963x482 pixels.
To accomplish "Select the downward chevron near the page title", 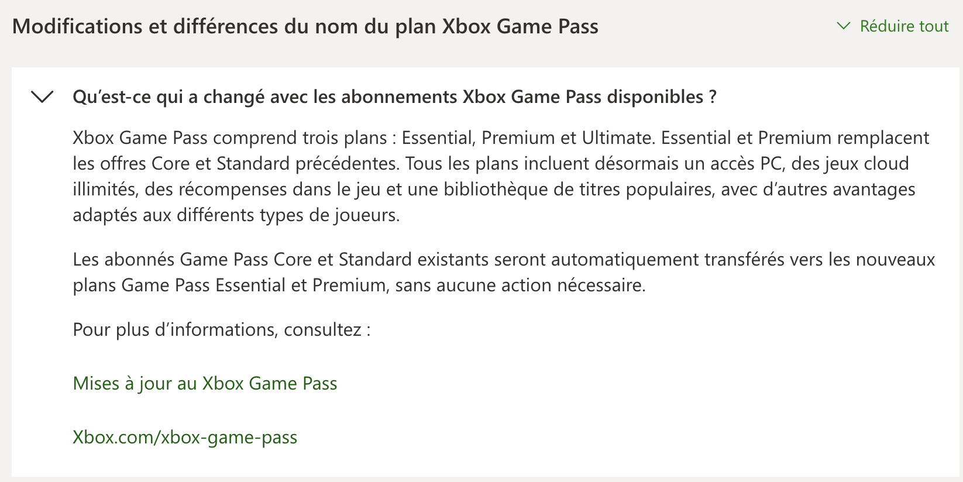I will point(844,26).
